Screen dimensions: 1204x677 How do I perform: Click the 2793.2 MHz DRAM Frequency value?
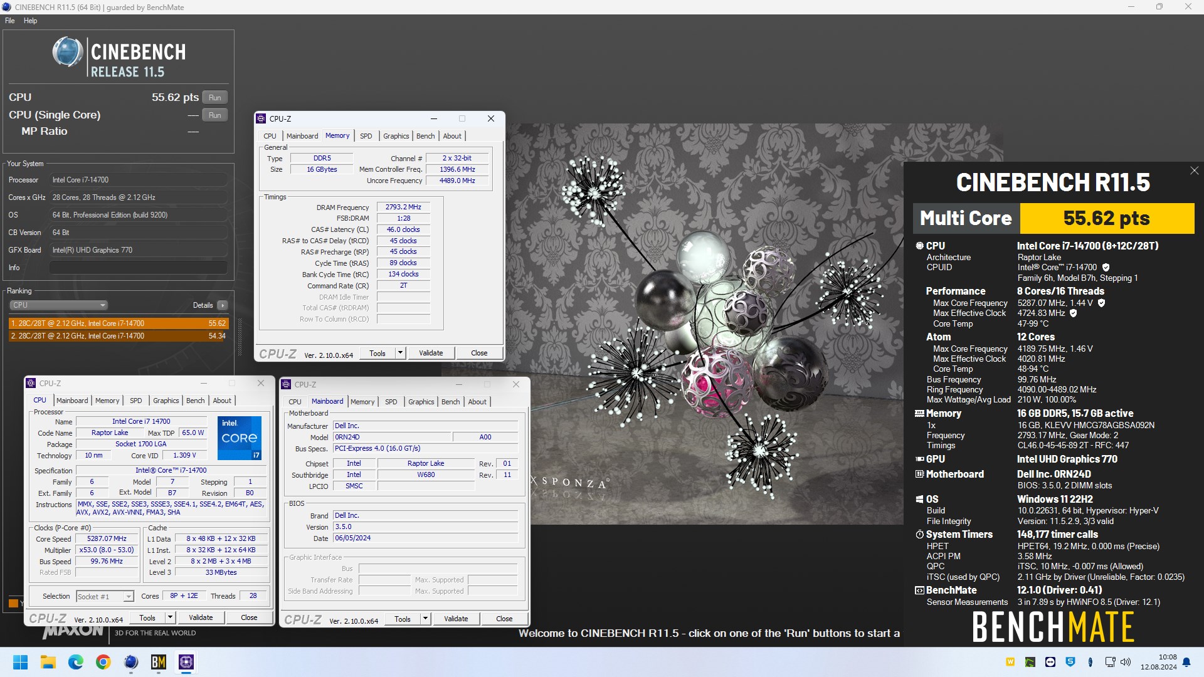point(403,207)
